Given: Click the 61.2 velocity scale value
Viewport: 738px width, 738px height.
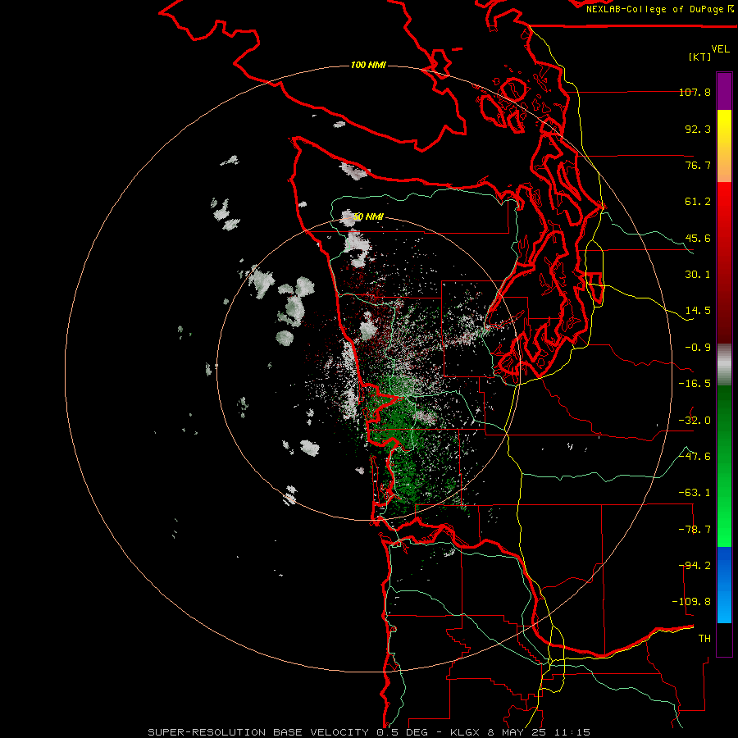Looking at the screenshot, I should [x=698, y=202].
